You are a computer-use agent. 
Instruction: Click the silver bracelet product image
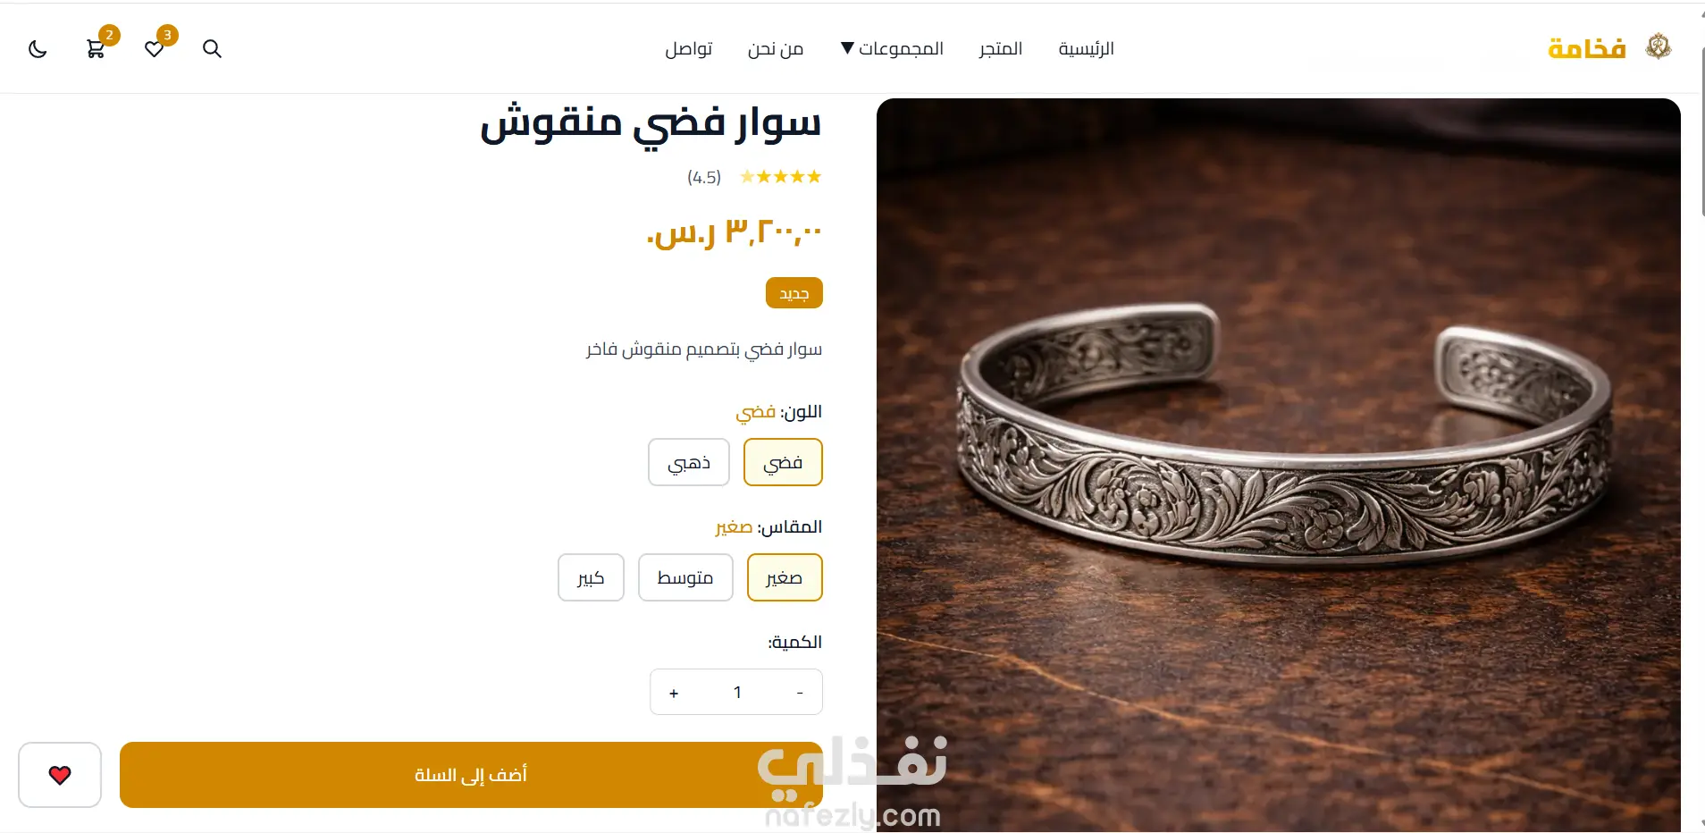(1278, 465)
